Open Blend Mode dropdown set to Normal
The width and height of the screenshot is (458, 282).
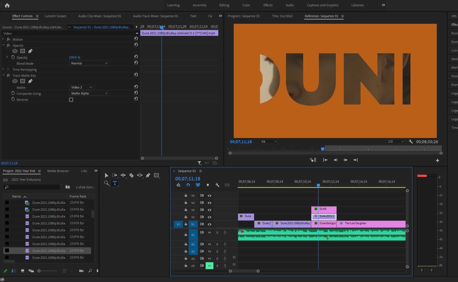89,63
